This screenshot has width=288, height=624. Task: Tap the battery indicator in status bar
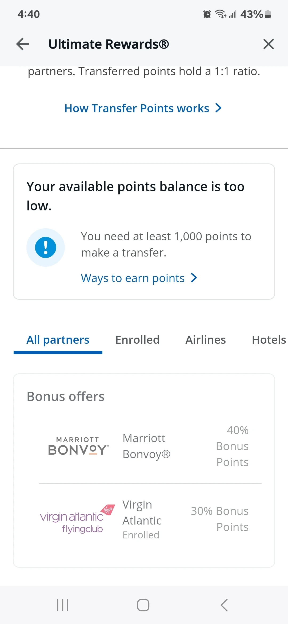click(268, 14)
